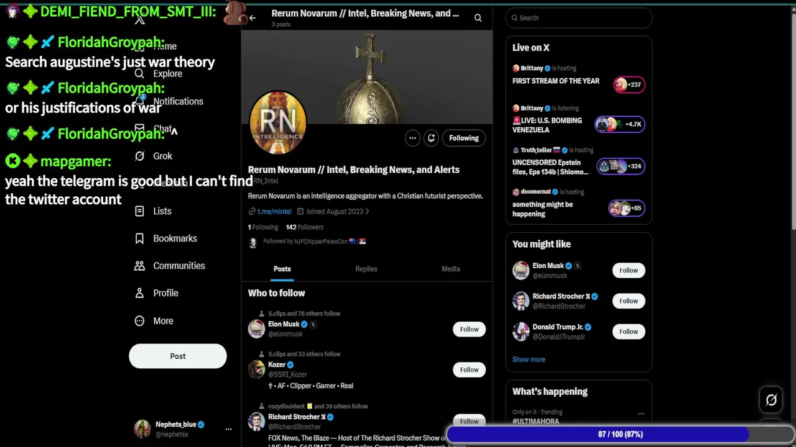796x447 pixels.
Task: Click the back arrow beside the profile title
Action: 252,18
